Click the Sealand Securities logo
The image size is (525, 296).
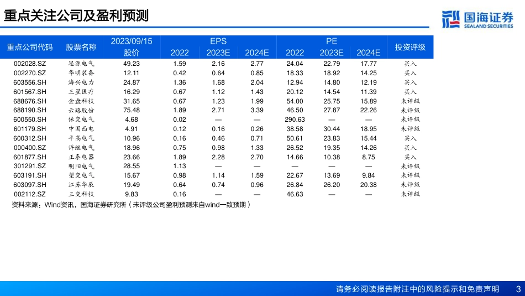click(x=477, y=19)
